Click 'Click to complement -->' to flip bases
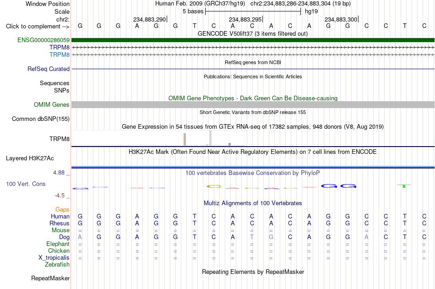 tap(38, 27)
